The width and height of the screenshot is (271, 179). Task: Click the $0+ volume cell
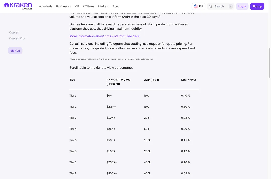tap(109, 96)
